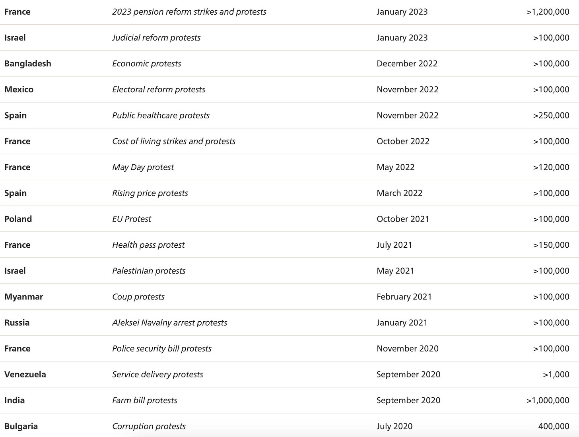The image size is (579, 437).
Task: Click the Corruption protests entry
Action: pos(149,426)
